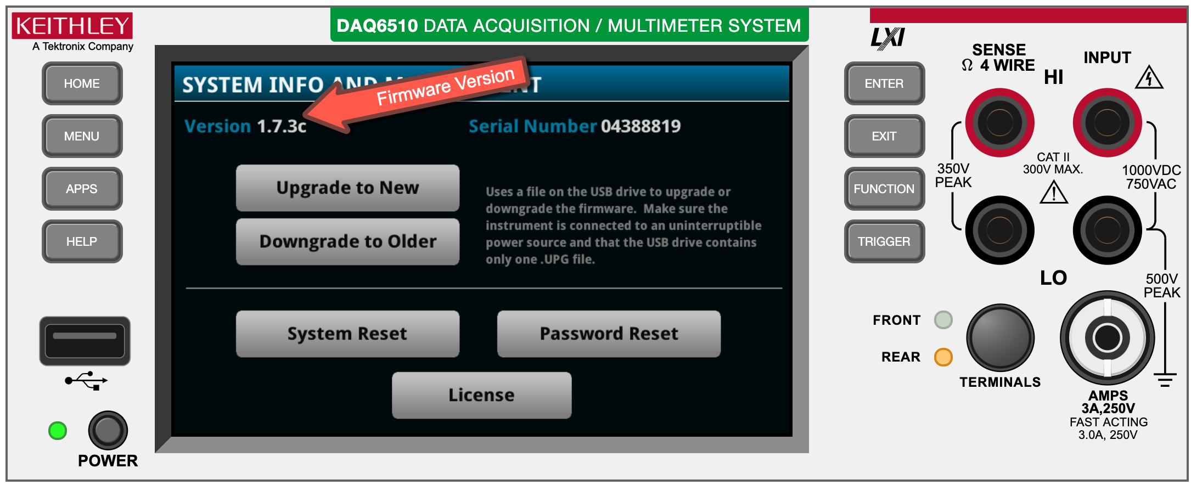The height and width of the screenshot is (485, 1191).
Task: Toggle the TERMINALS front/rear switch
Action: [x=1000, y=337]
